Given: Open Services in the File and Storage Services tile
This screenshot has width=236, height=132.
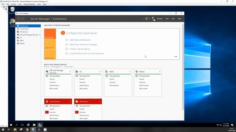Looking at the screenshot, I should pyautogui.click(x=52, y=82).
